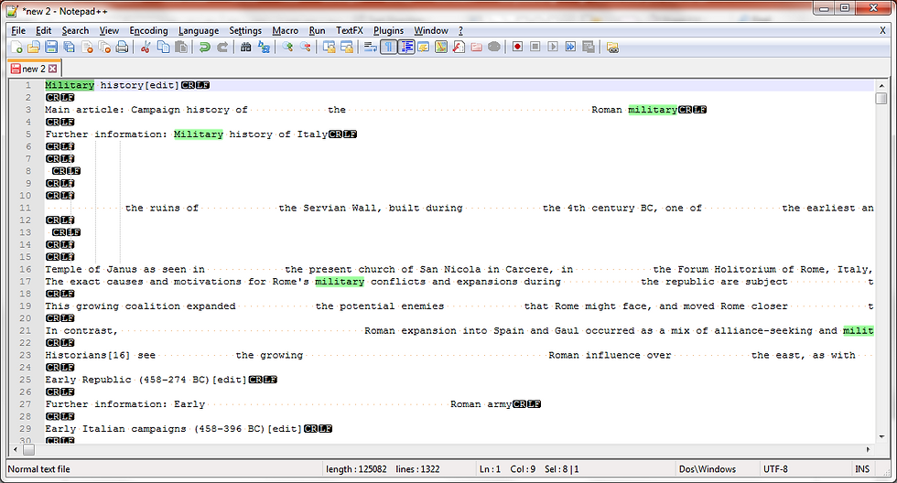This screenshot has height=483, width=897.
Task: Open the Run menu
Action: coord(317,31)
